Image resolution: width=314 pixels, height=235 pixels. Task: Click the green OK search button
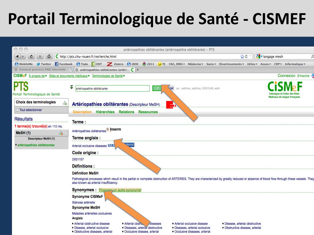[157, 88]
